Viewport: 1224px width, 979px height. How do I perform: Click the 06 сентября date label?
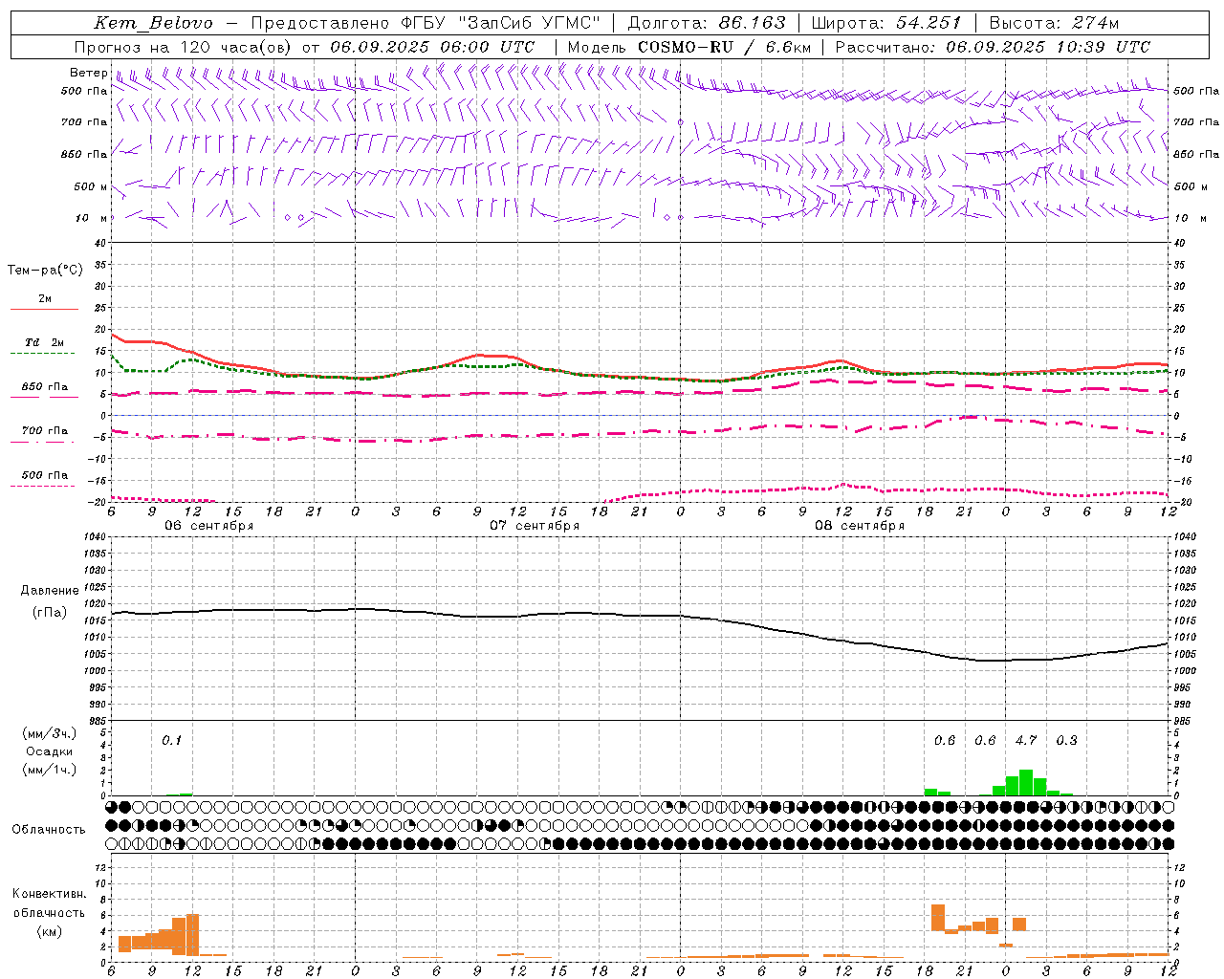click(208, 526)
